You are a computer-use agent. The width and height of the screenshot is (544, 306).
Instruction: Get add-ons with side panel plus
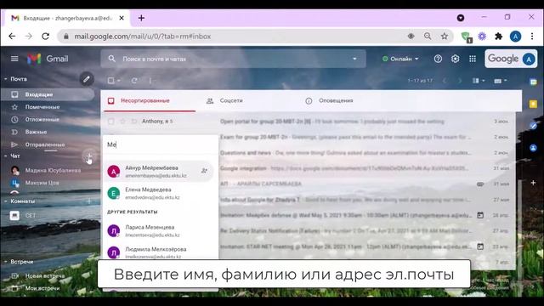533,183
